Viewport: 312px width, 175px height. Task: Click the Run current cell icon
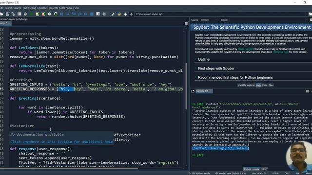click(x=37, y=14)
